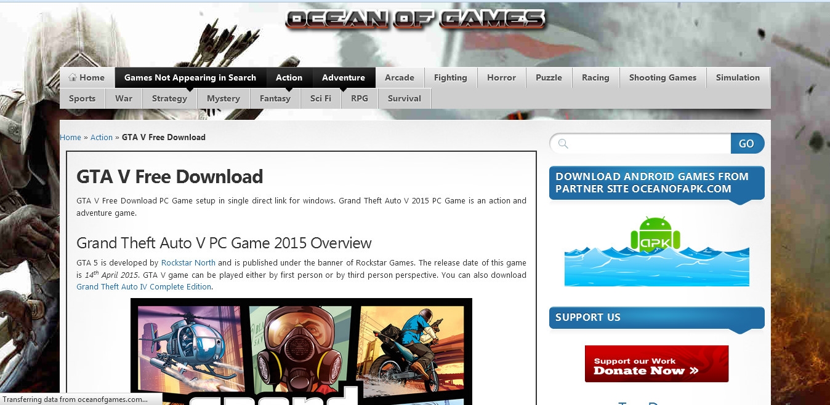830x405 pixels.
Task: Switch to the Action tab
Action: point(289,77)
